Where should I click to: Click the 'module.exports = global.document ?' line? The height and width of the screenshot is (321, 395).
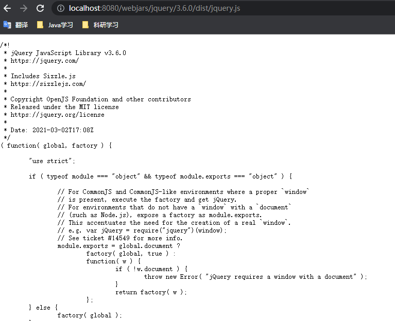119,246
